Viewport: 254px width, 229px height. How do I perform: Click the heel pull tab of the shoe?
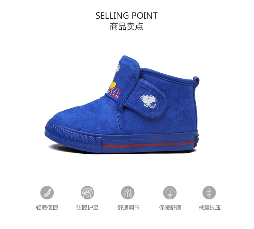coord(196,82)
